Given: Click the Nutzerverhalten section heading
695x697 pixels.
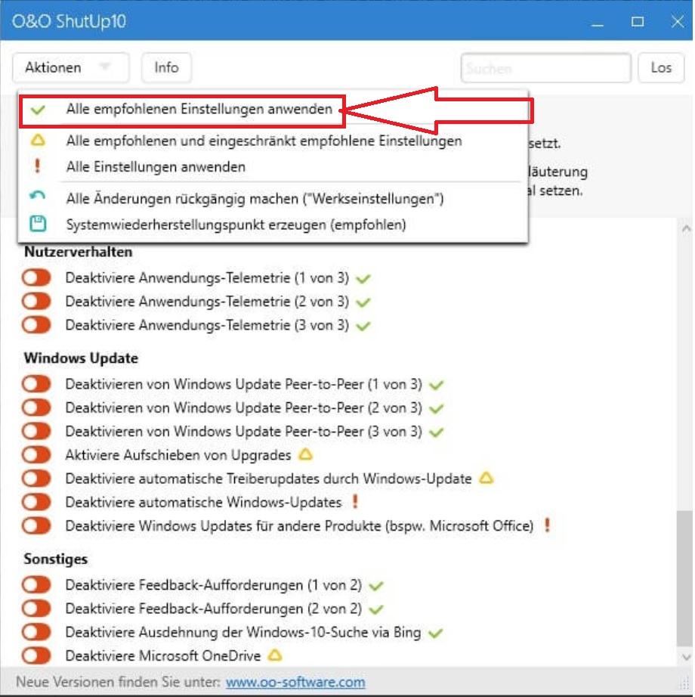Looking at the screenshot, I should tap(78, 252).
